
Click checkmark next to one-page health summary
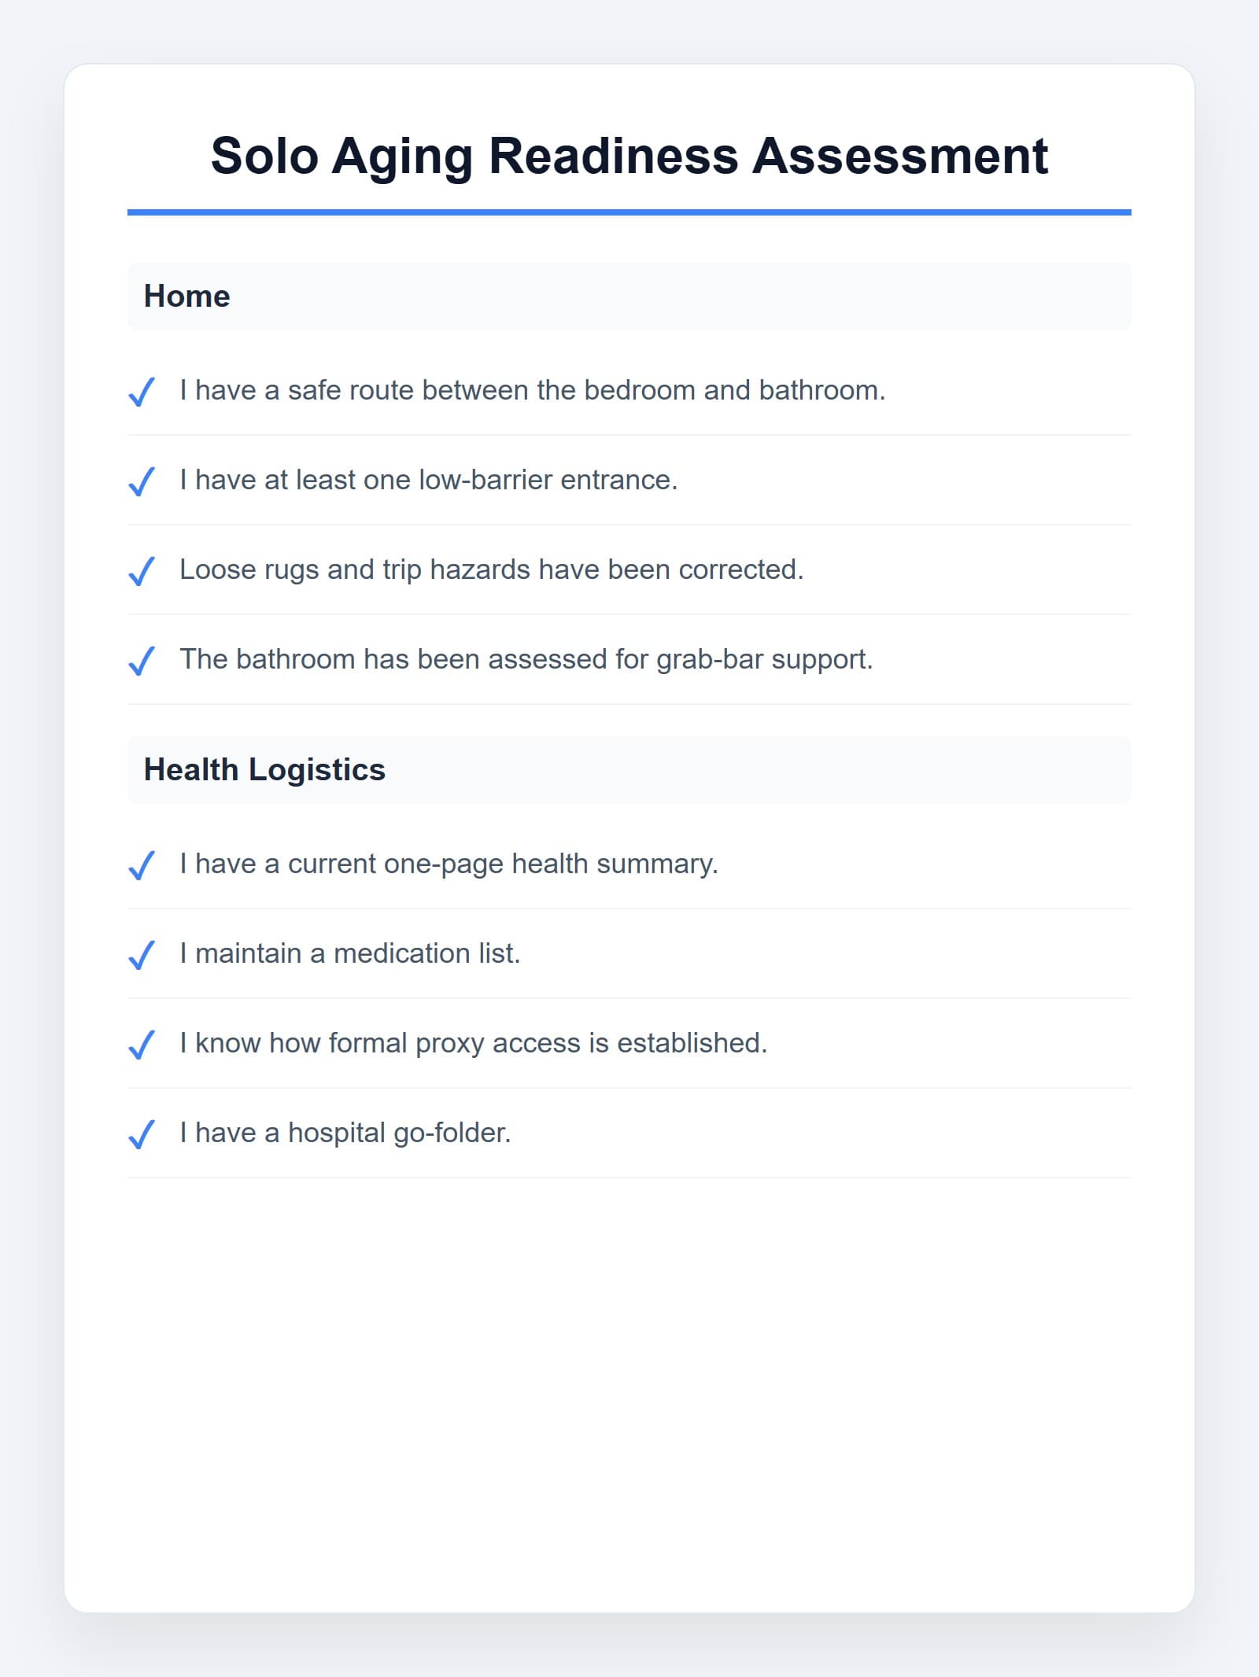tap(142, 864)
